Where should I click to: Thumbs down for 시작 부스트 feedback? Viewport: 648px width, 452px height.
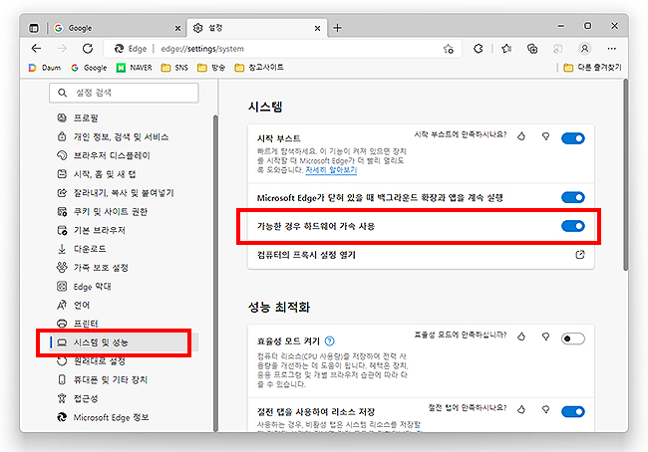(545, 135)
